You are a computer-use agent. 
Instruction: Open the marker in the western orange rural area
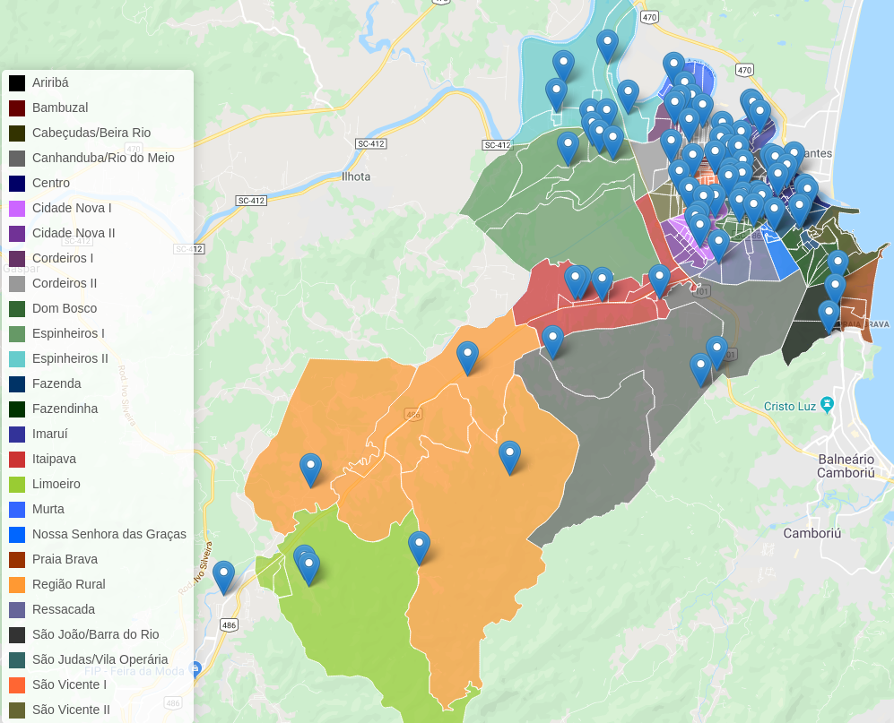click(310, 469)
